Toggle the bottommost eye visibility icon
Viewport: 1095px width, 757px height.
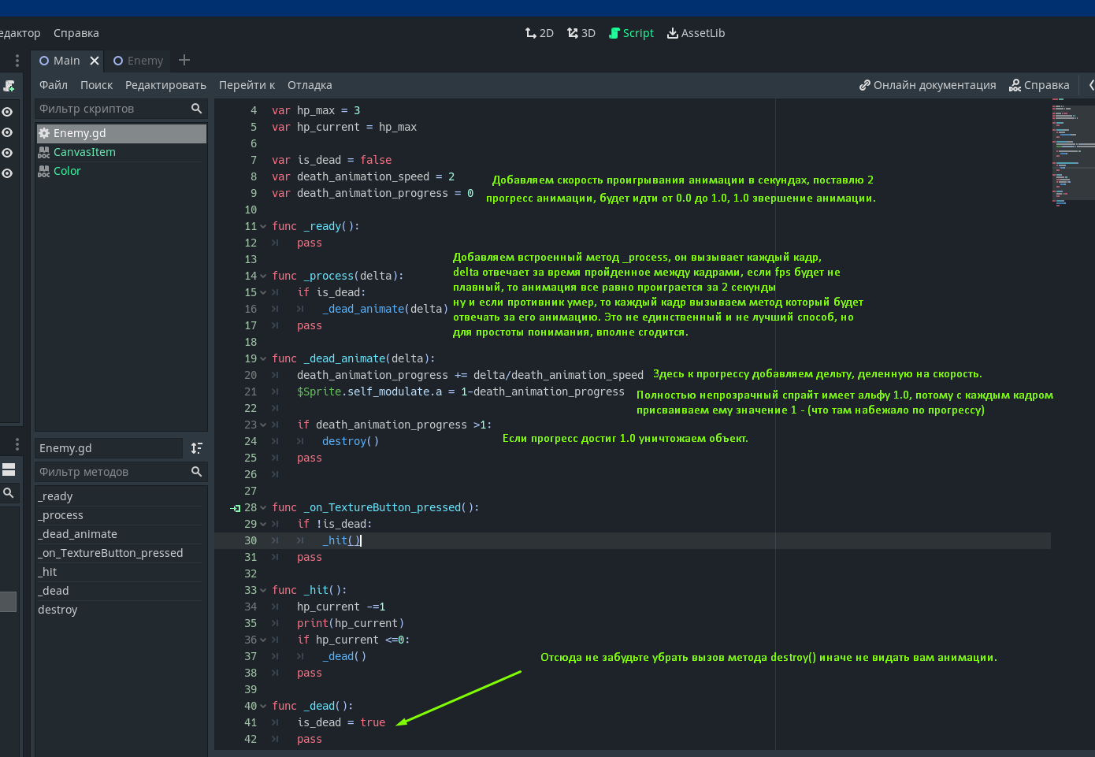(x=7, y=173)
